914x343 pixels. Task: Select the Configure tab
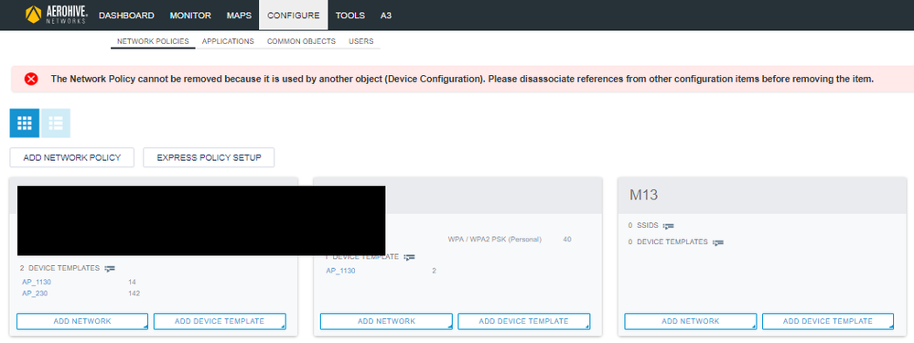point(293,16)
